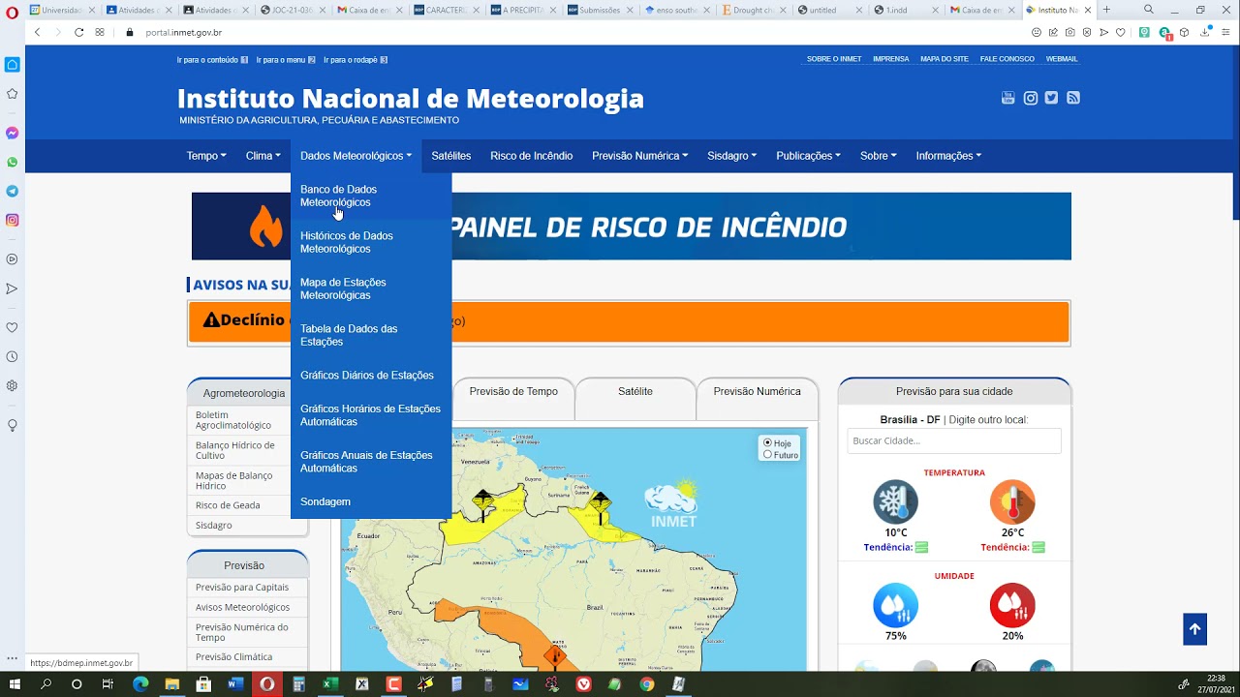Expand the Informações dropdown menu
The image size is (1240, 697).
coord(949,156)
